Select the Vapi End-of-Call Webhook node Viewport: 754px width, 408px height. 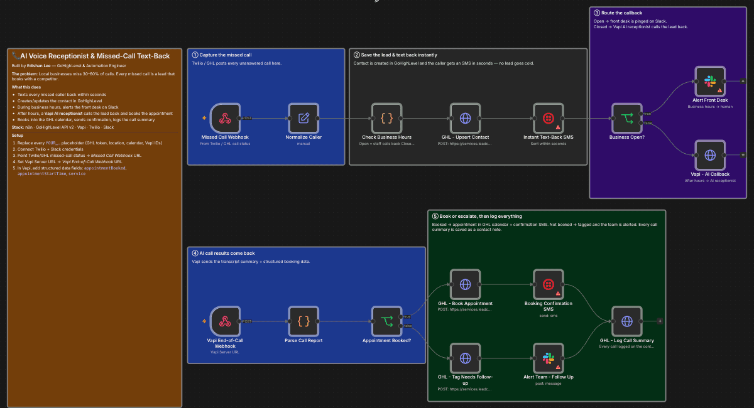[225, 321]
